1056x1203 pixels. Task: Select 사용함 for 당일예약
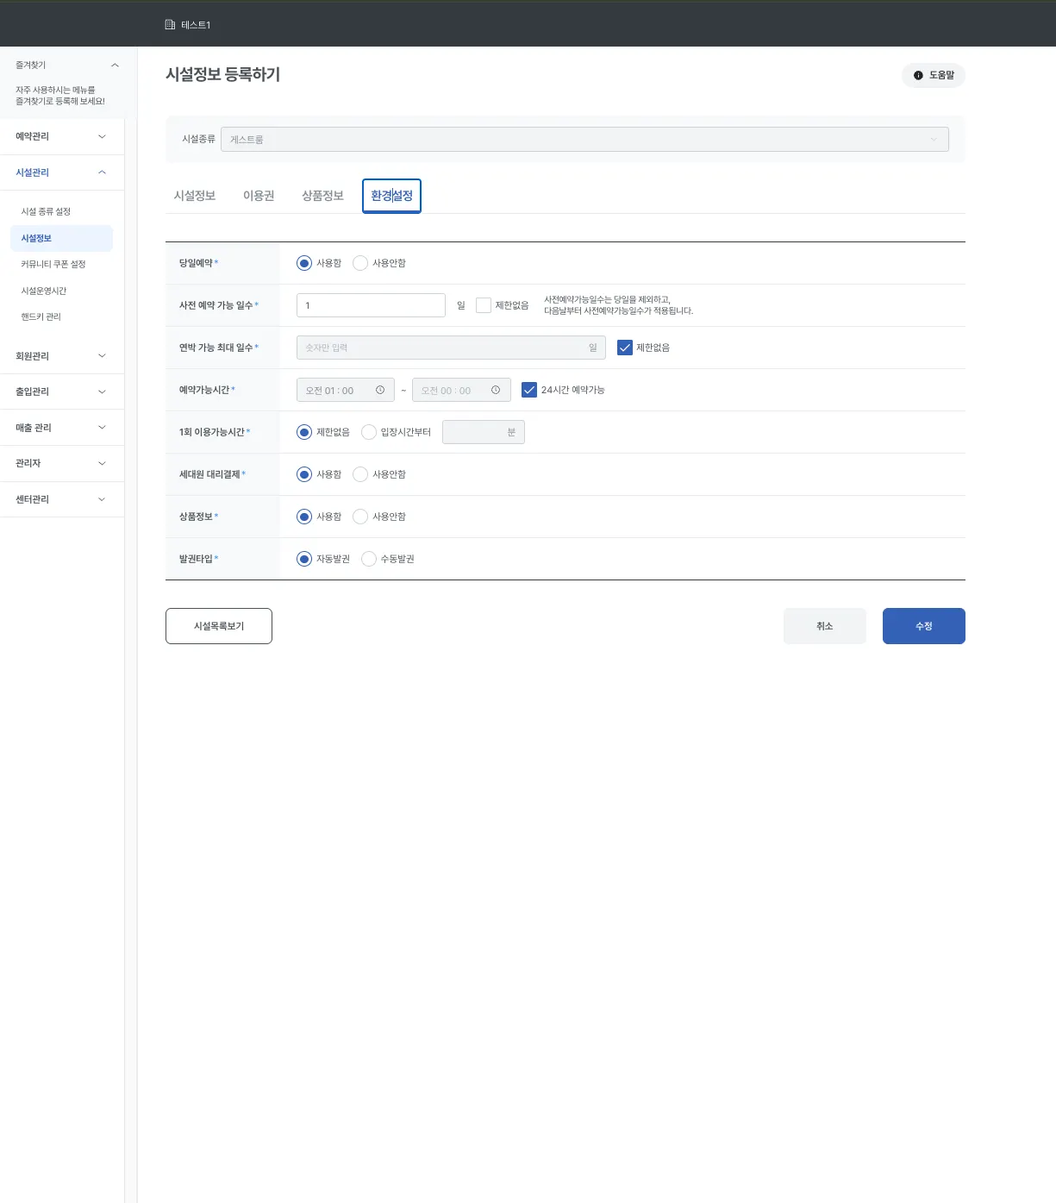[304, 263]
